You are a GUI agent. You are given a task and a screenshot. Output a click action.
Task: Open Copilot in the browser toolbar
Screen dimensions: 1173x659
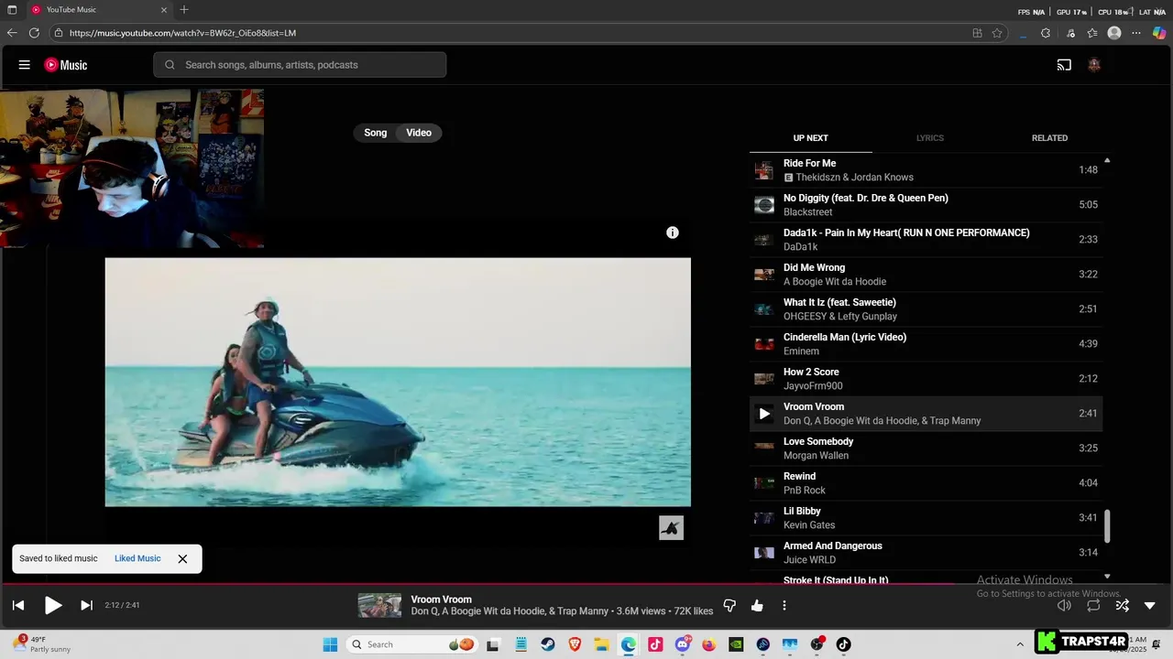1159,33
